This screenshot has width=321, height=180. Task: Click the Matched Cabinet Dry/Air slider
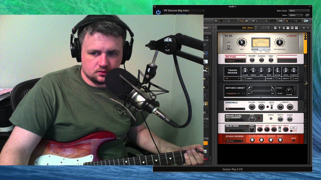261,93
